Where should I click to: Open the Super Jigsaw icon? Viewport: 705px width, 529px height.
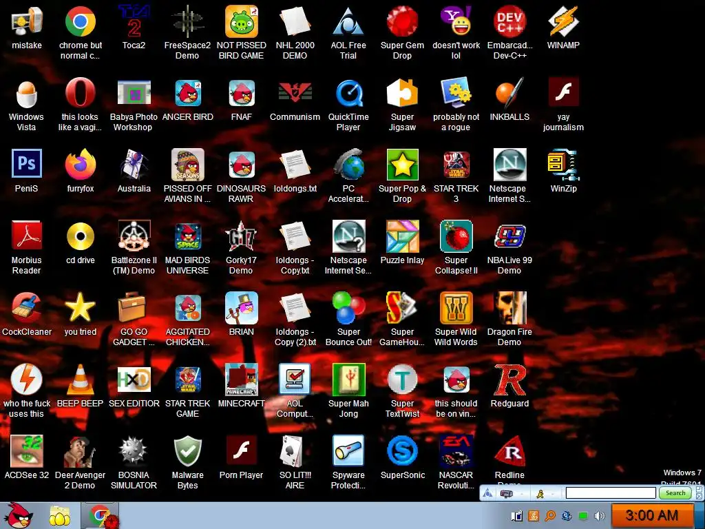point(402,93)
